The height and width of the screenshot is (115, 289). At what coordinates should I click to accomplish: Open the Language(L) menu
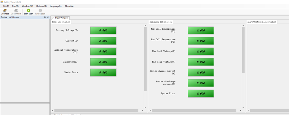pyautogui.click(x=56, y=6)
